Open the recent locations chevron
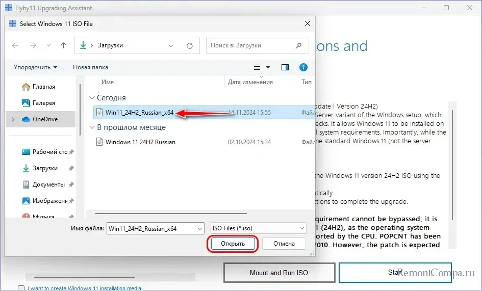Screen dimensions: 482x291 tap(48, 45)
